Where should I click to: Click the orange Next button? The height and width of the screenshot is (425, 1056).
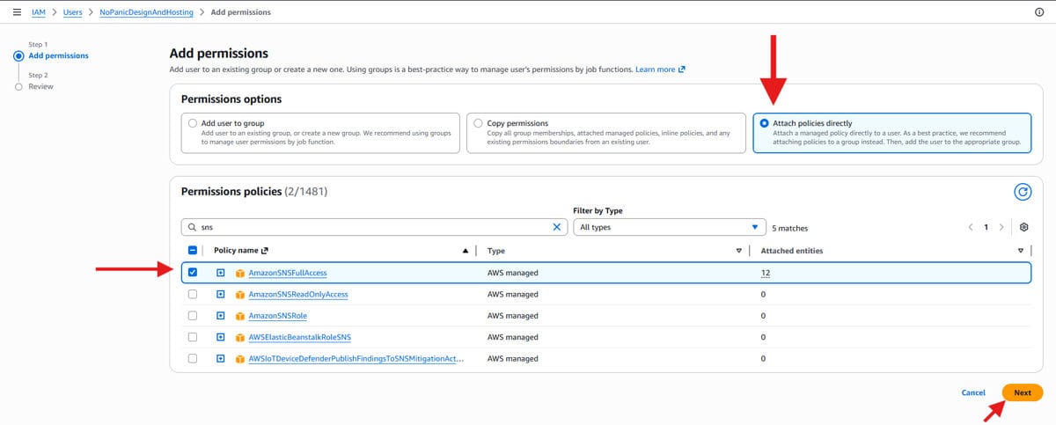click(1022, 392)
